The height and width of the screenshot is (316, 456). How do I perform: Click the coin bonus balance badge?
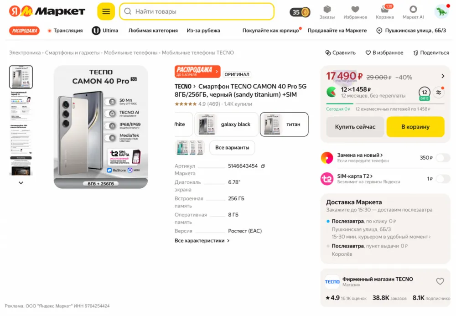pyautogui.click(x=300, y=12)
